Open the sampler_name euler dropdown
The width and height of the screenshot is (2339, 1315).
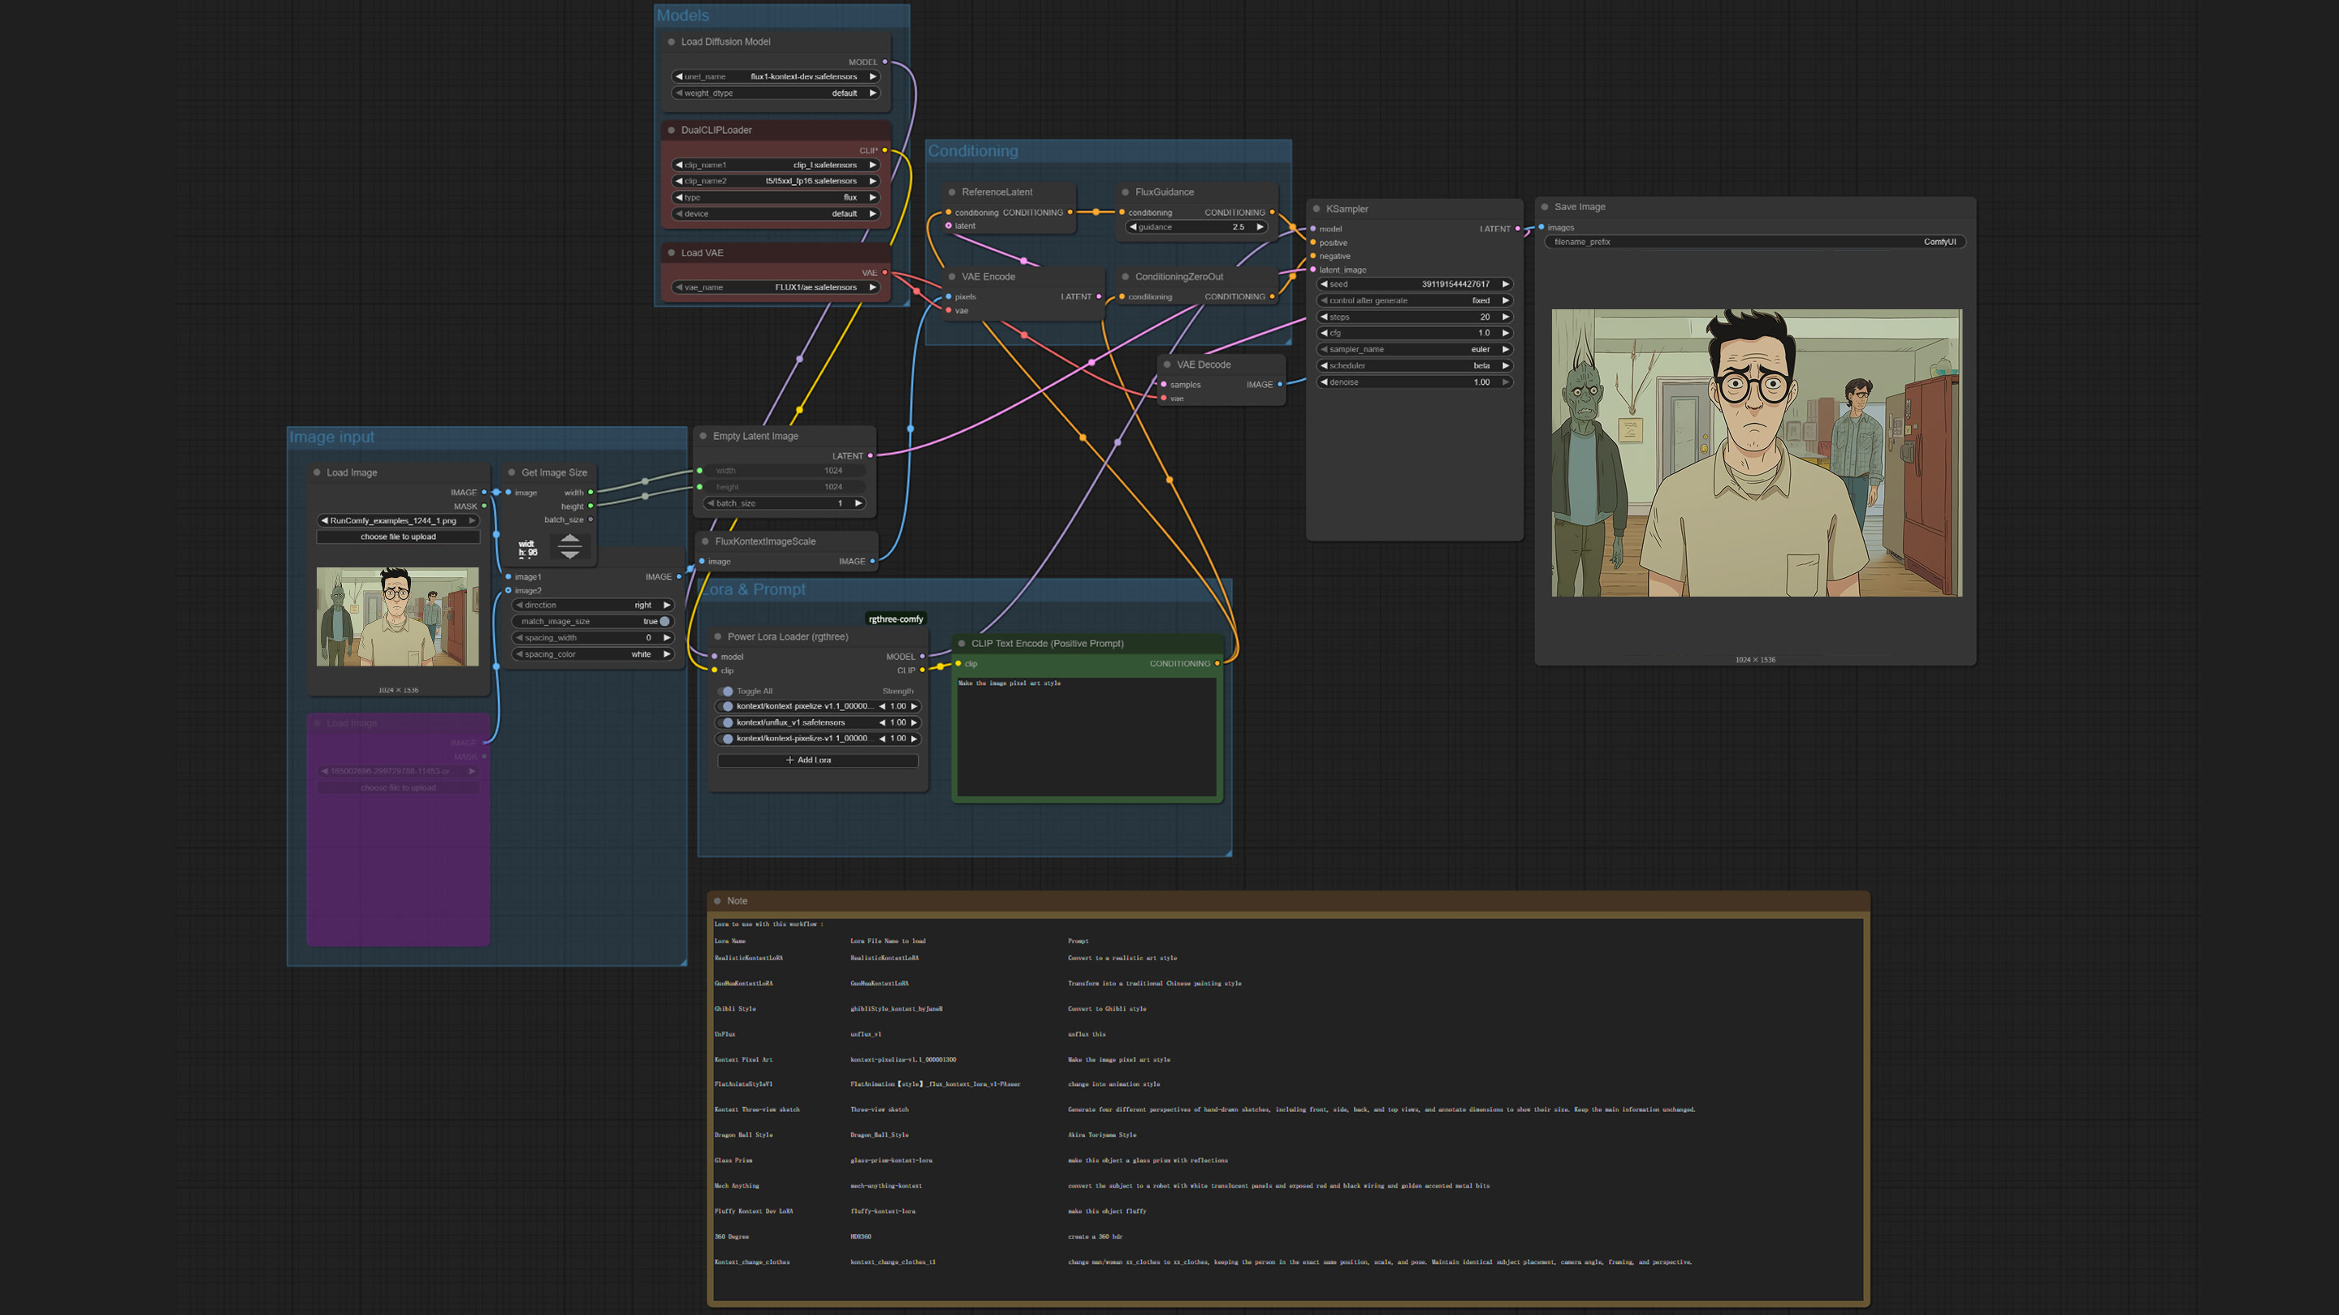click(x=1415, y=349)
